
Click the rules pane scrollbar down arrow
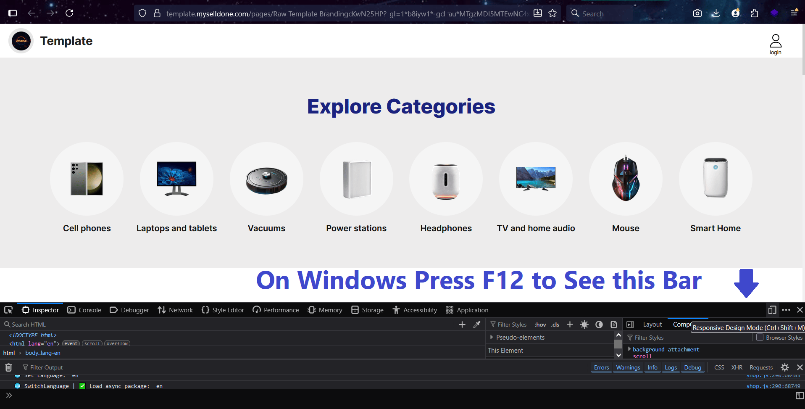[x=618, y=355]
